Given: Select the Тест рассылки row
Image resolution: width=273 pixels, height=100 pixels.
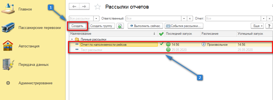Looking at the screenshot, I should pos(171,50).
